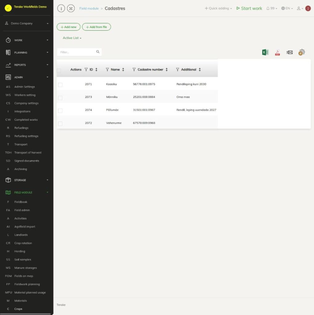314x315 pixels.
Task: Click the Field module breadcrumb link
Action: (x=89, y=8)
